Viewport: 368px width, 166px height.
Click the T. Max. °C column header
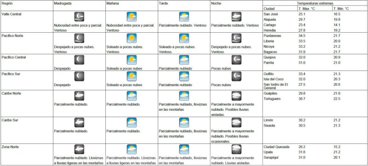(306, 9)
